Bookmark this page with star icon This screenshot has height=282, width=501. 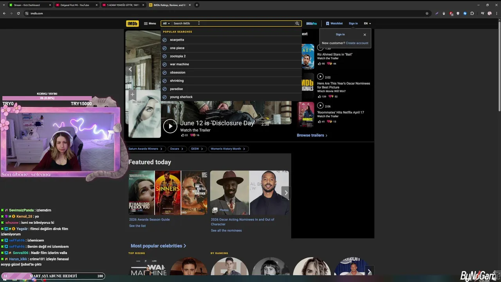(427, 13)
